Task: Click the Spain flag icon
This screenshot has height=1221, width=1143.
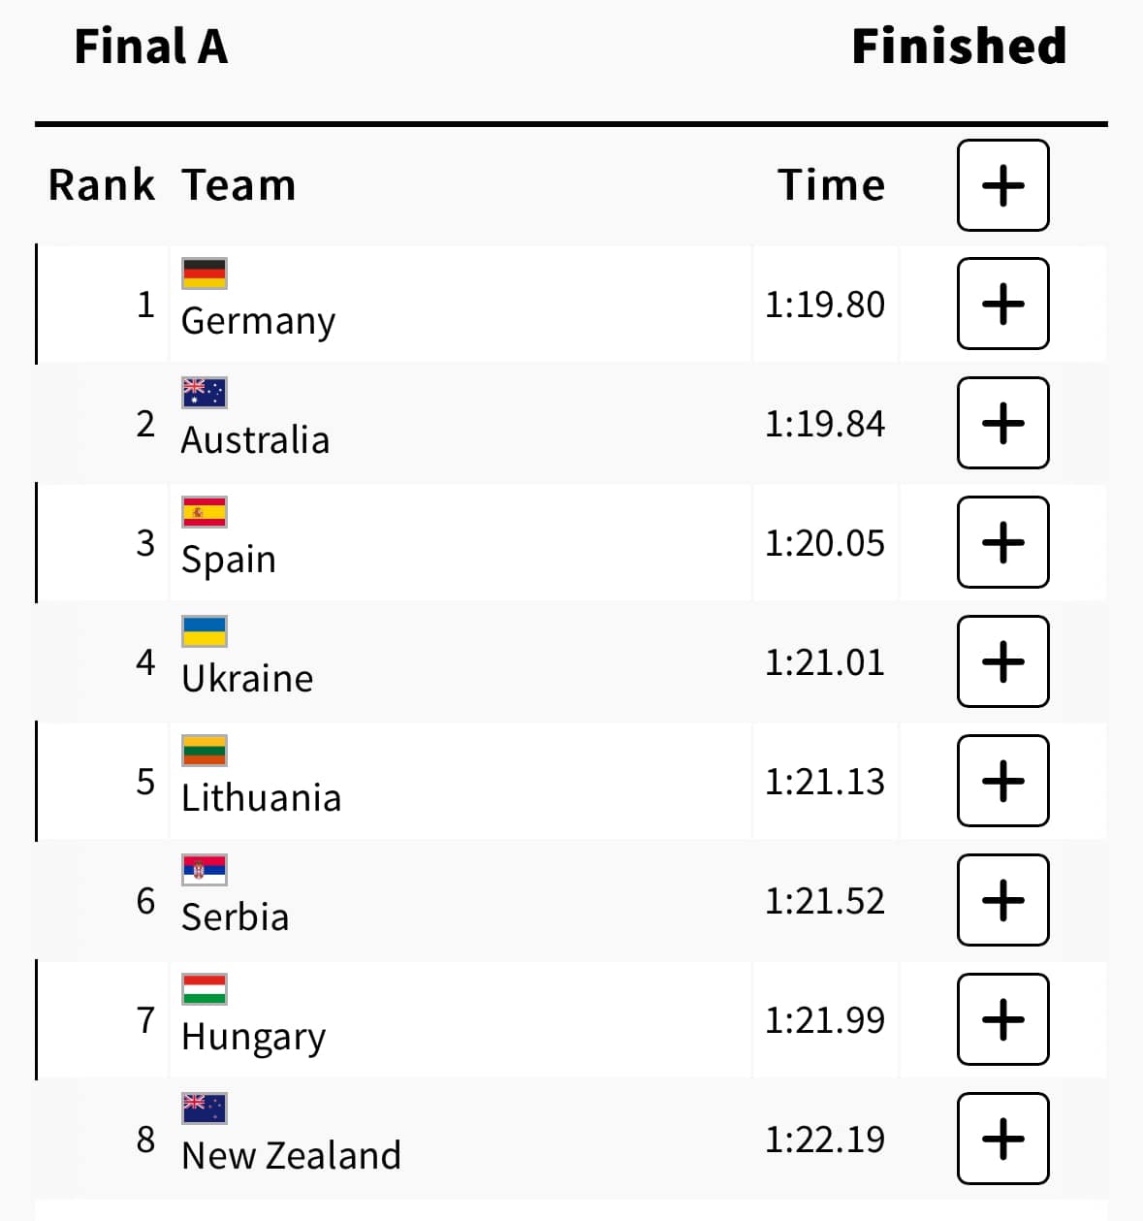Action: 205,512
